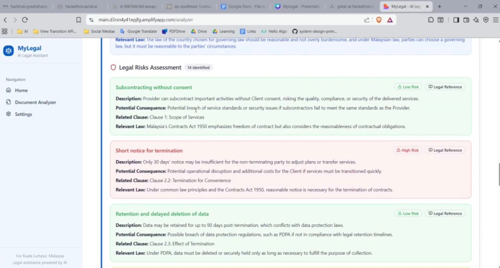Click the extensions puzzle icon in the toolbar

click(430, 20)
